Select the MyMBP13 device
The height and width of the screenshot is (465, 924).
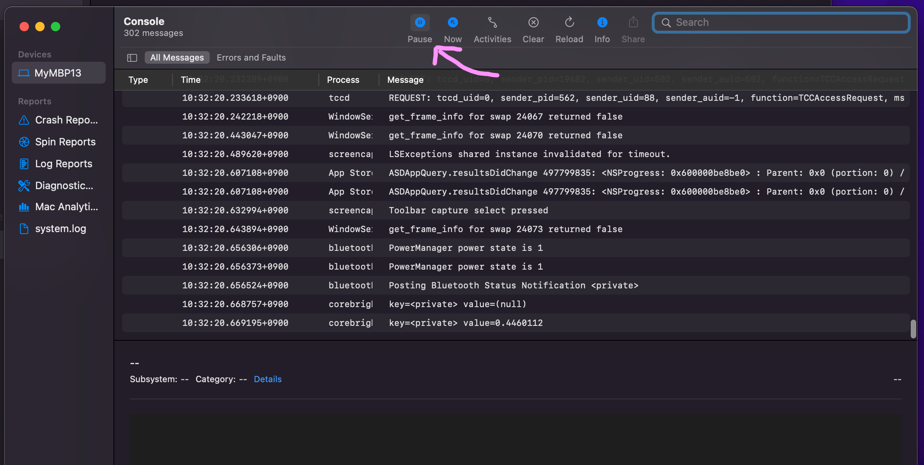tap(59, 73)
